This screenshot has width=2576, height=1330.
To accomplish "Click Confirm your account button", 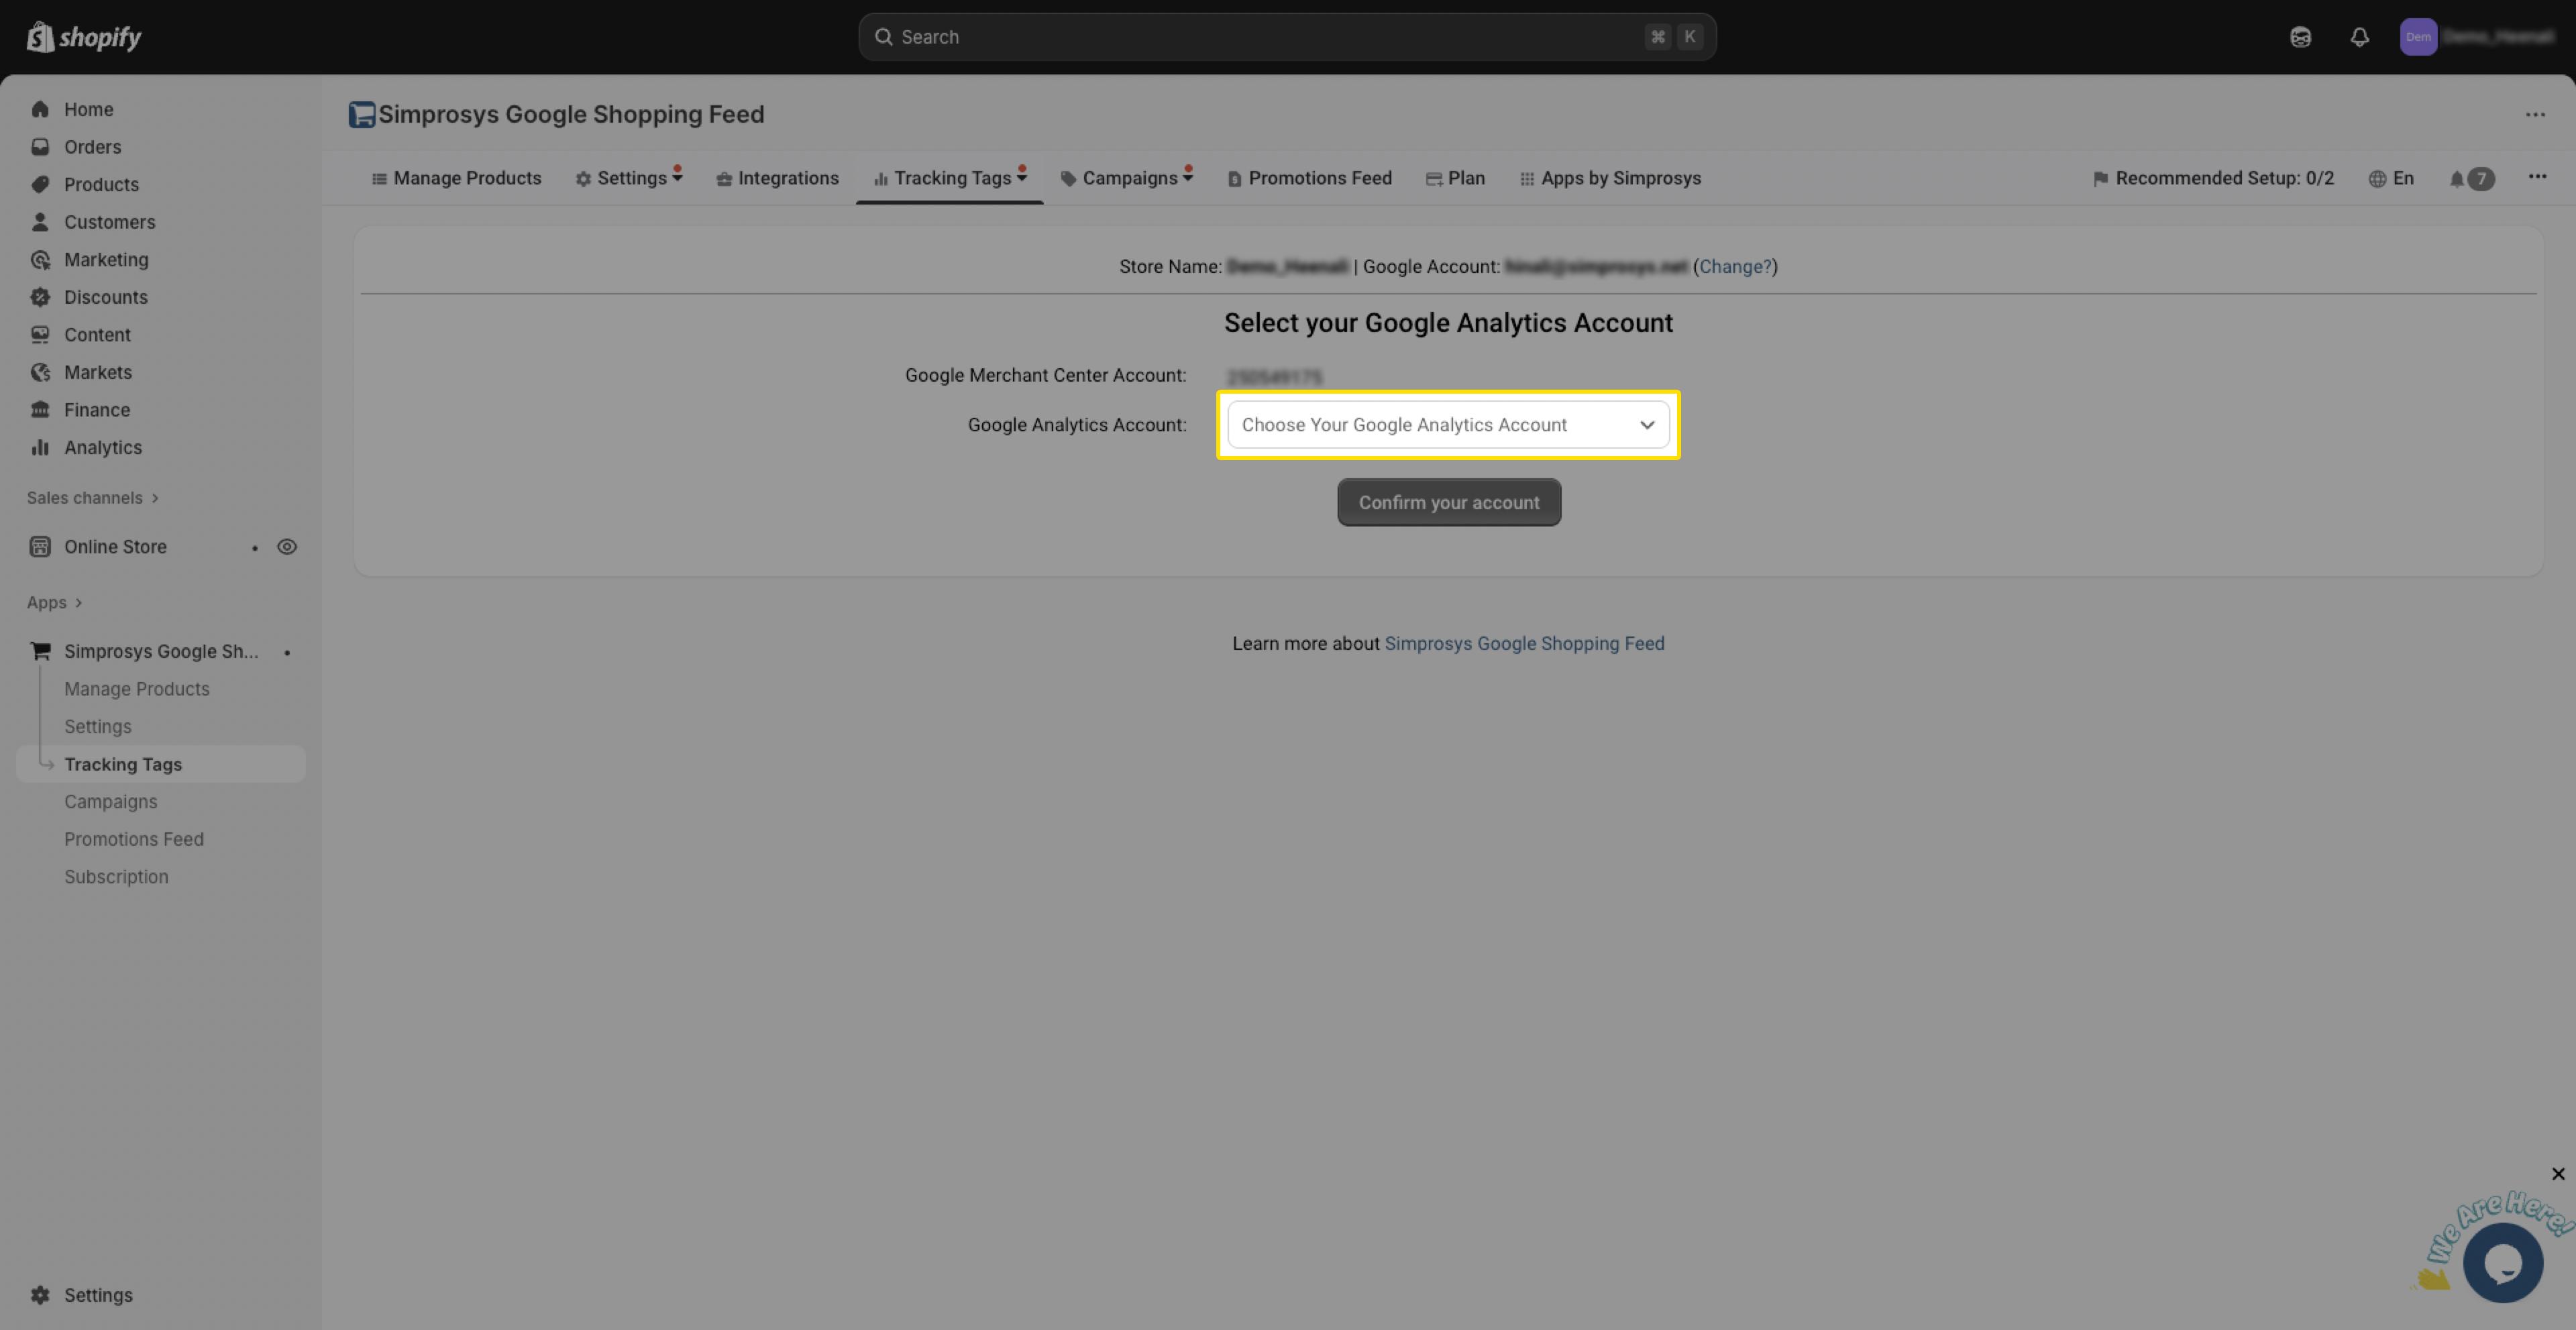I will coord(1448,503).
